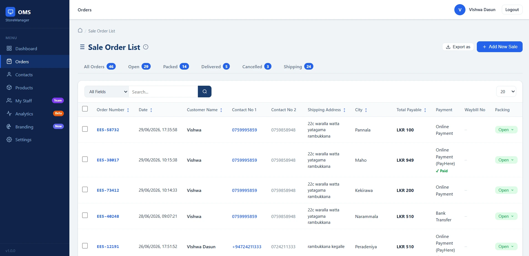Open order link EE5-58732
The image size is (529, 256).
(x=108, y=130)
